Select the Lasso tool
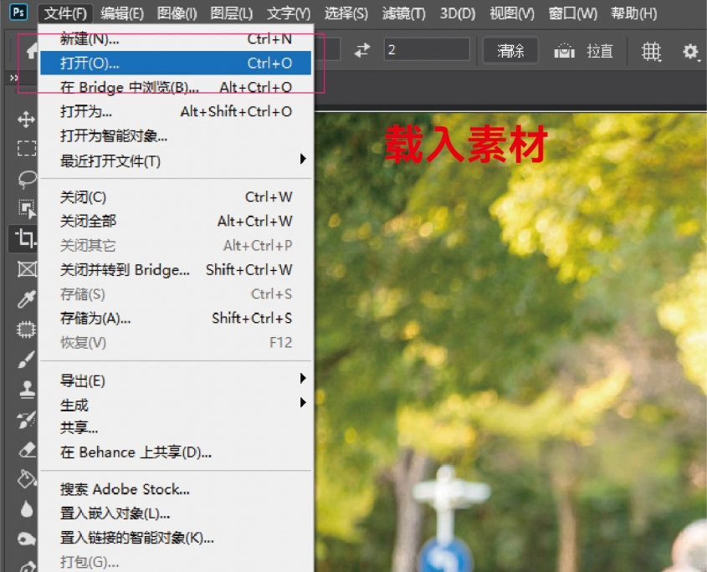The height and width of the screenshot is (572, 707). tap(27, 178)
